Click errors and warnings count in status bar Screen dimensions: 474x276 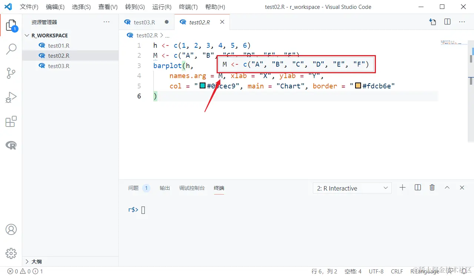(25, 271)
